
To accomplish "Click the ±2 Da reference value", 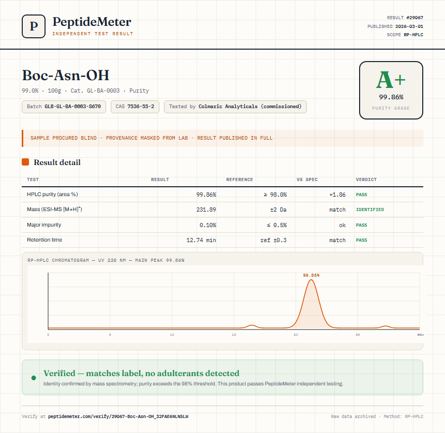I will pos(278,210).
